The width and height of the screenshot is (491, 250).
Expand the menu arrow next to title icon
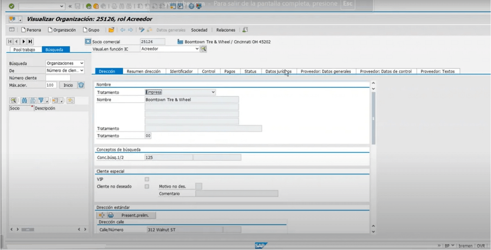pyautogui.click(x=20, y=19)
